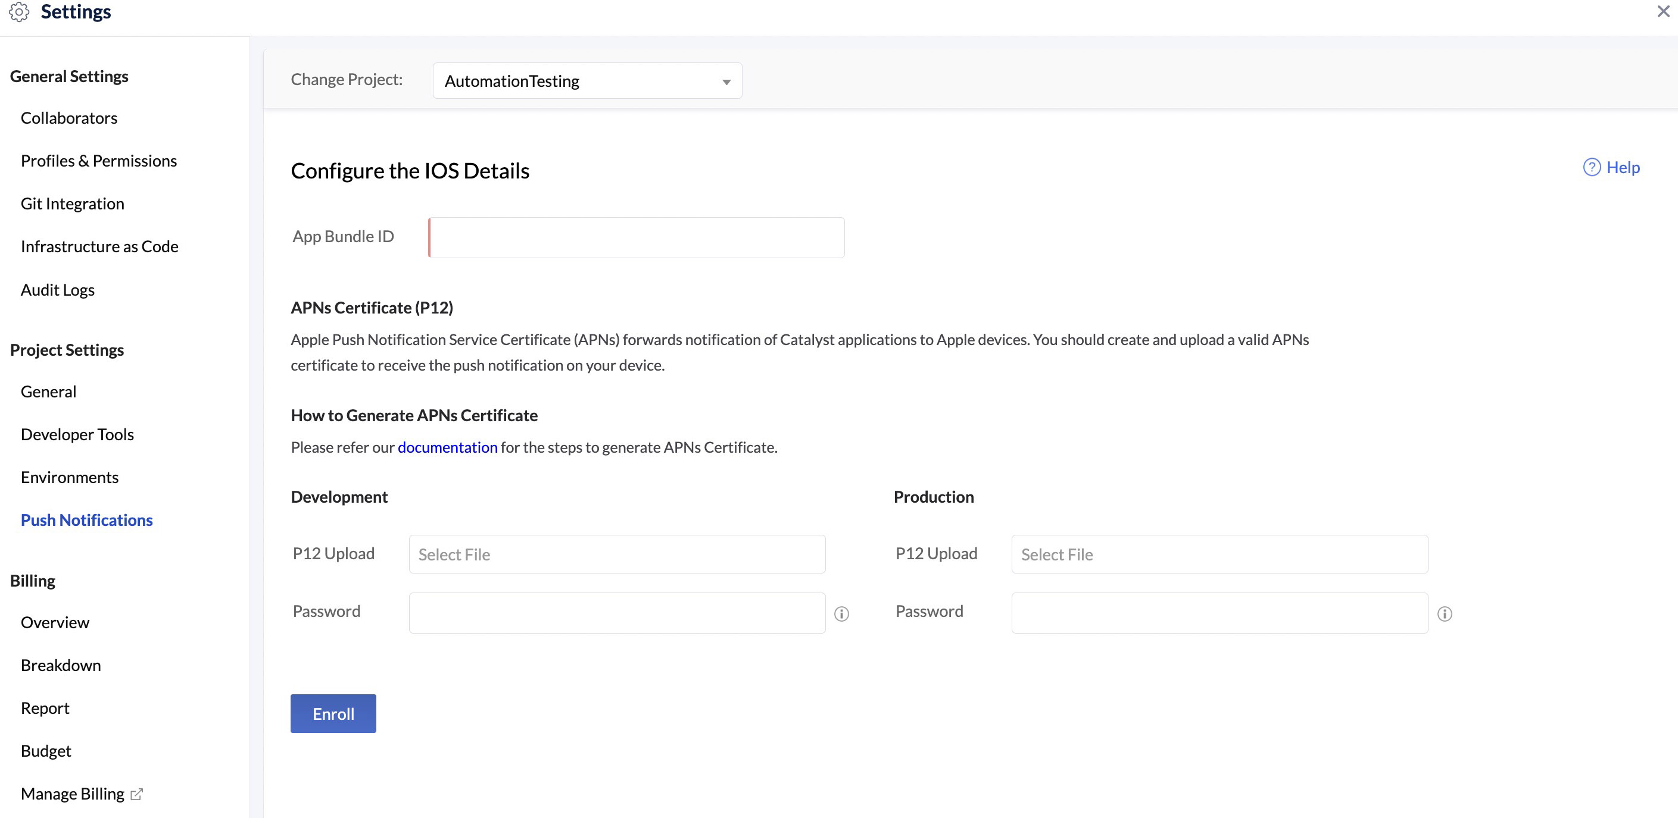Image resolution: width=1678 pixels, height=818 pixels.
Task: Select file for Development P12 Upload
Action: click(616, 554)
